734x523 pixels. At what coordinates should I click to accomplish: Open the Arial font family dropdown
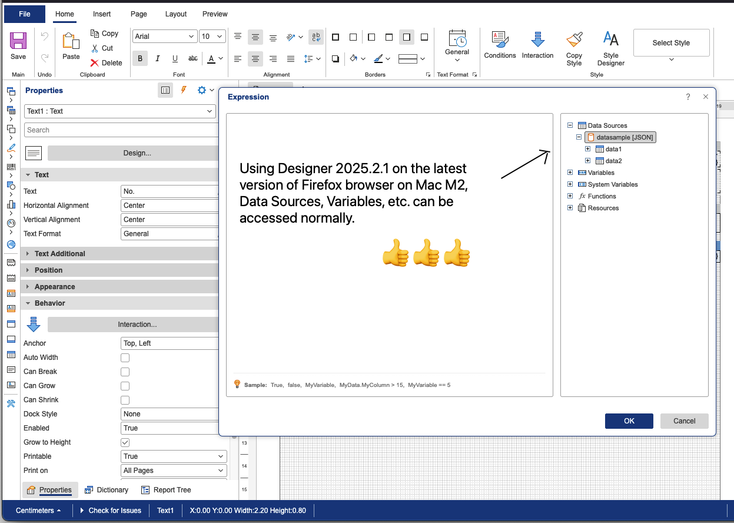click(164, 37)
